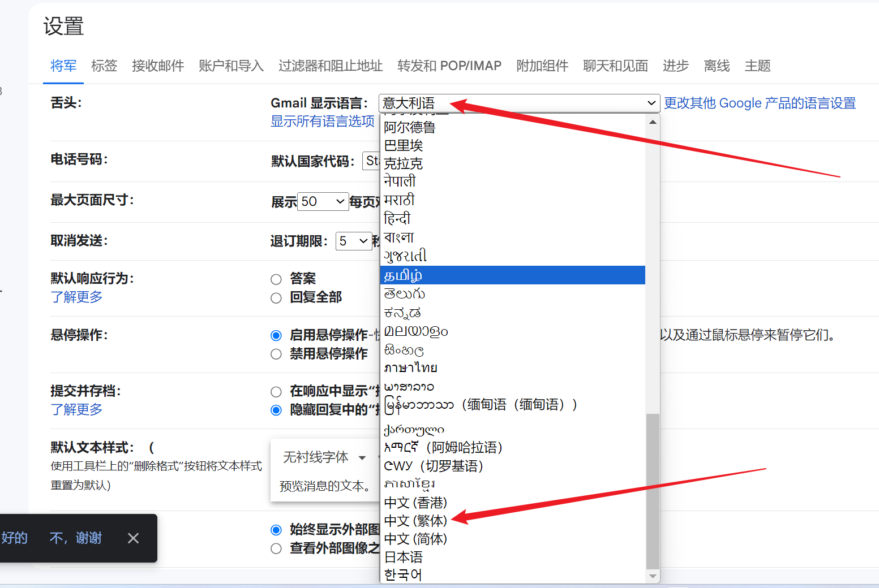Click 不，谢谢 in the notification popup
The width and height of the screenshot is (879, 588).
tap(76, 538)
